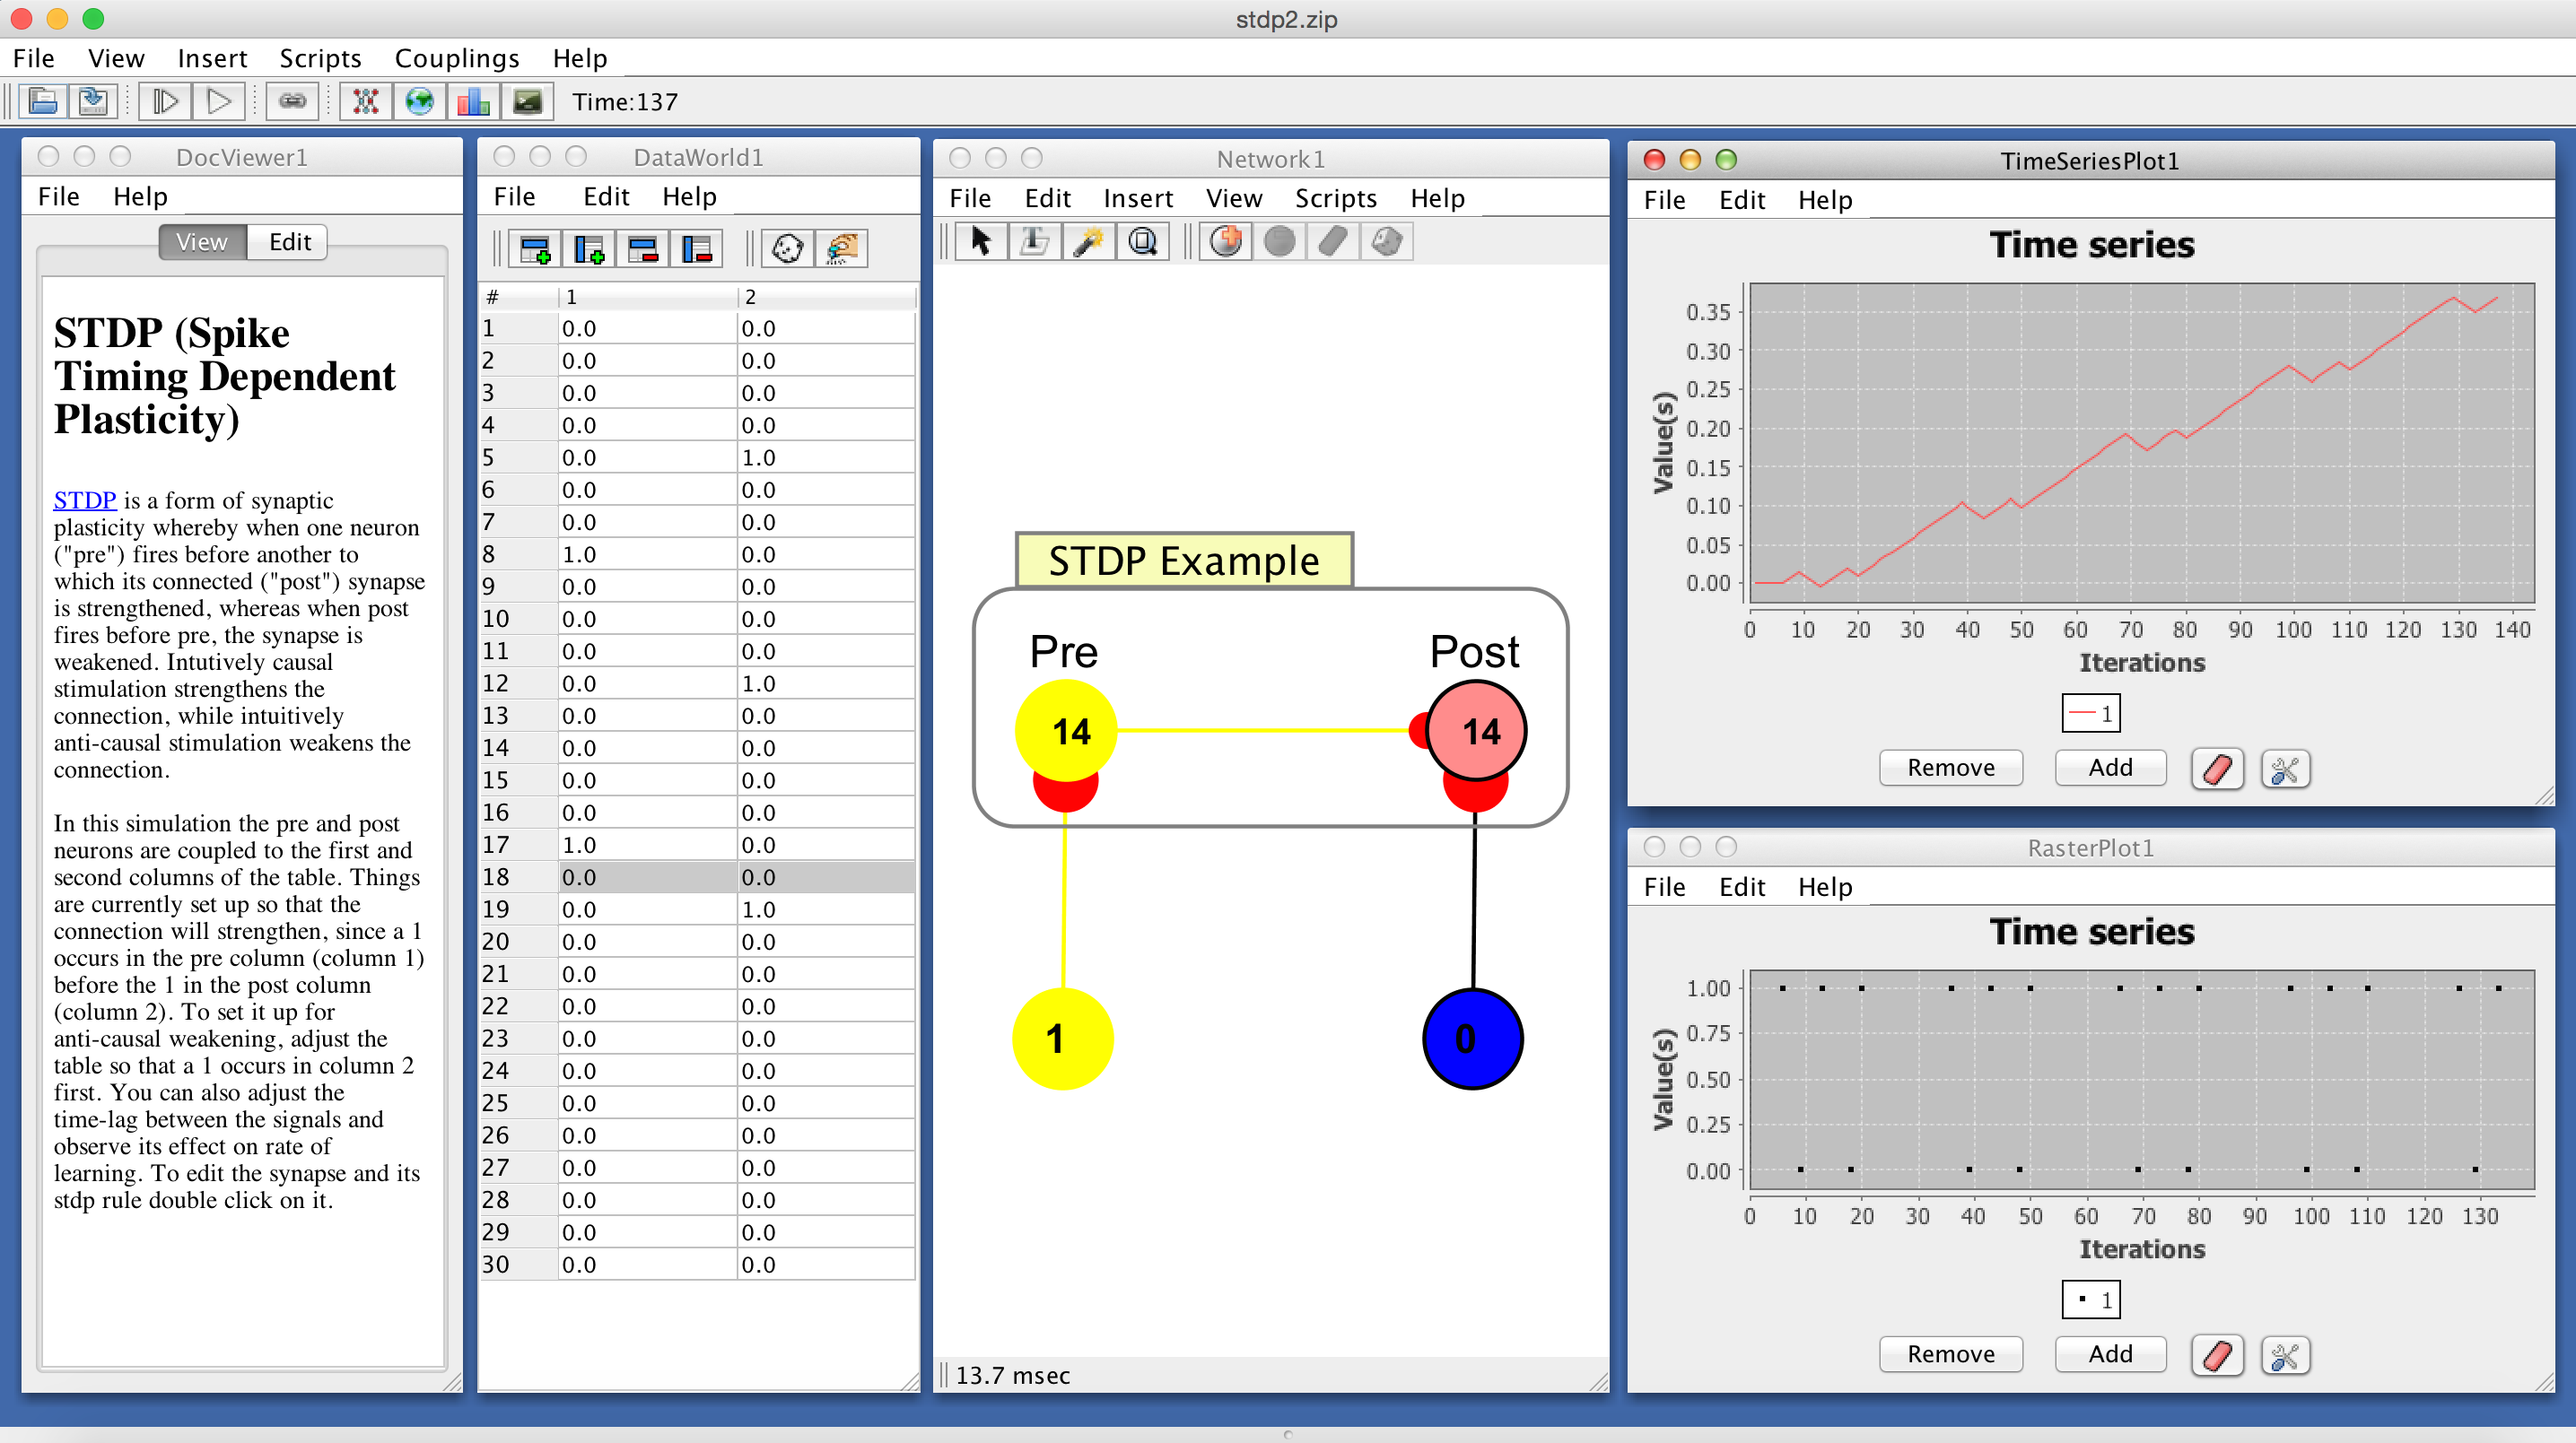Open the Couplings menu
The image size is (2576, 1443).
click(x=457, y=58)
